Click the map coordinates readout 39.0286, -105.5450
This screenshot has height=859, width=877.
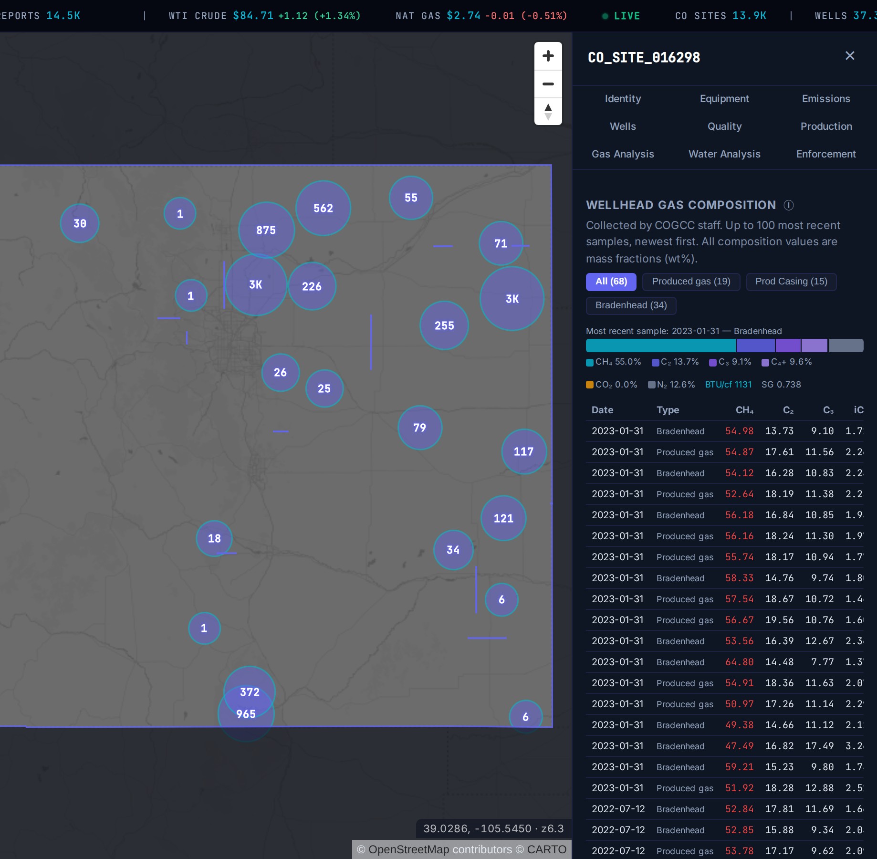click(493, 829)
